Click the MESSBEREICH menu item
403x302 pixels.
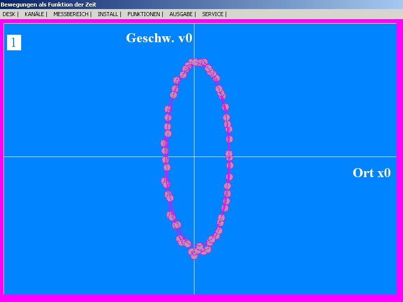tap(71, 14)
